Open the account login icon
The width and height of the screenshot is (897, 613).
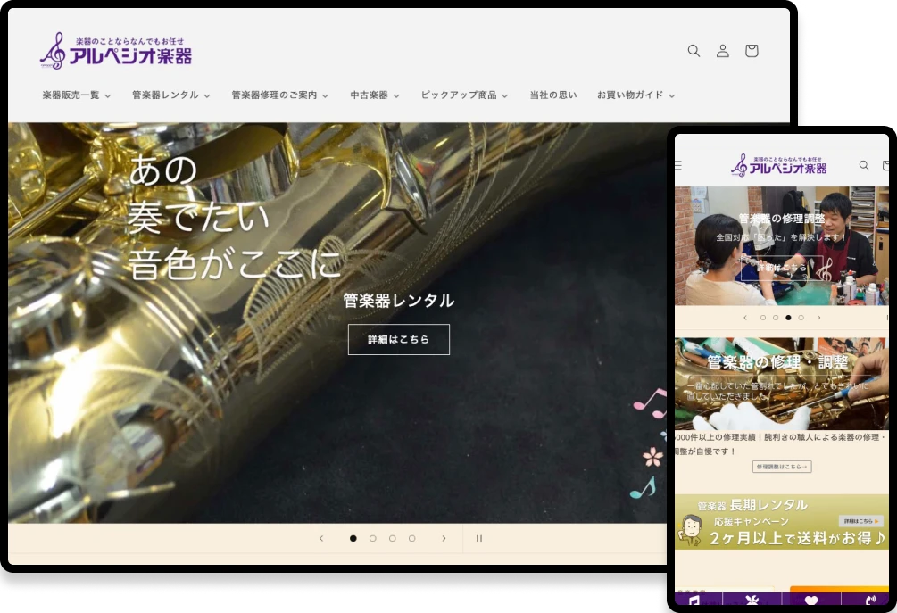tap(723, 51)
